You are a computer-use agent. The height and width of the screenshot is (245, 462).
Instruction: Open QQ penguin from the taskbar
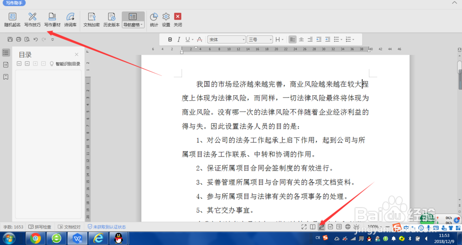pyautogui.click(x=119, y=238)
